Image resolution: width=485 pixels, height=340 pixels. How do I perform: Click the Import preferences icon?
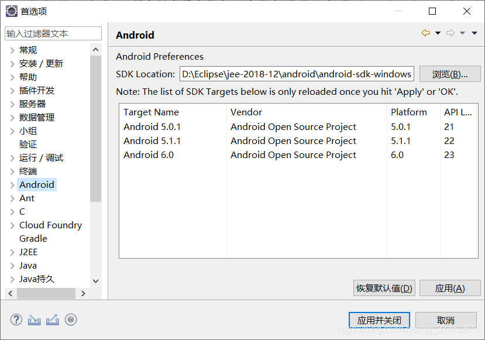[x=35, y=320]
